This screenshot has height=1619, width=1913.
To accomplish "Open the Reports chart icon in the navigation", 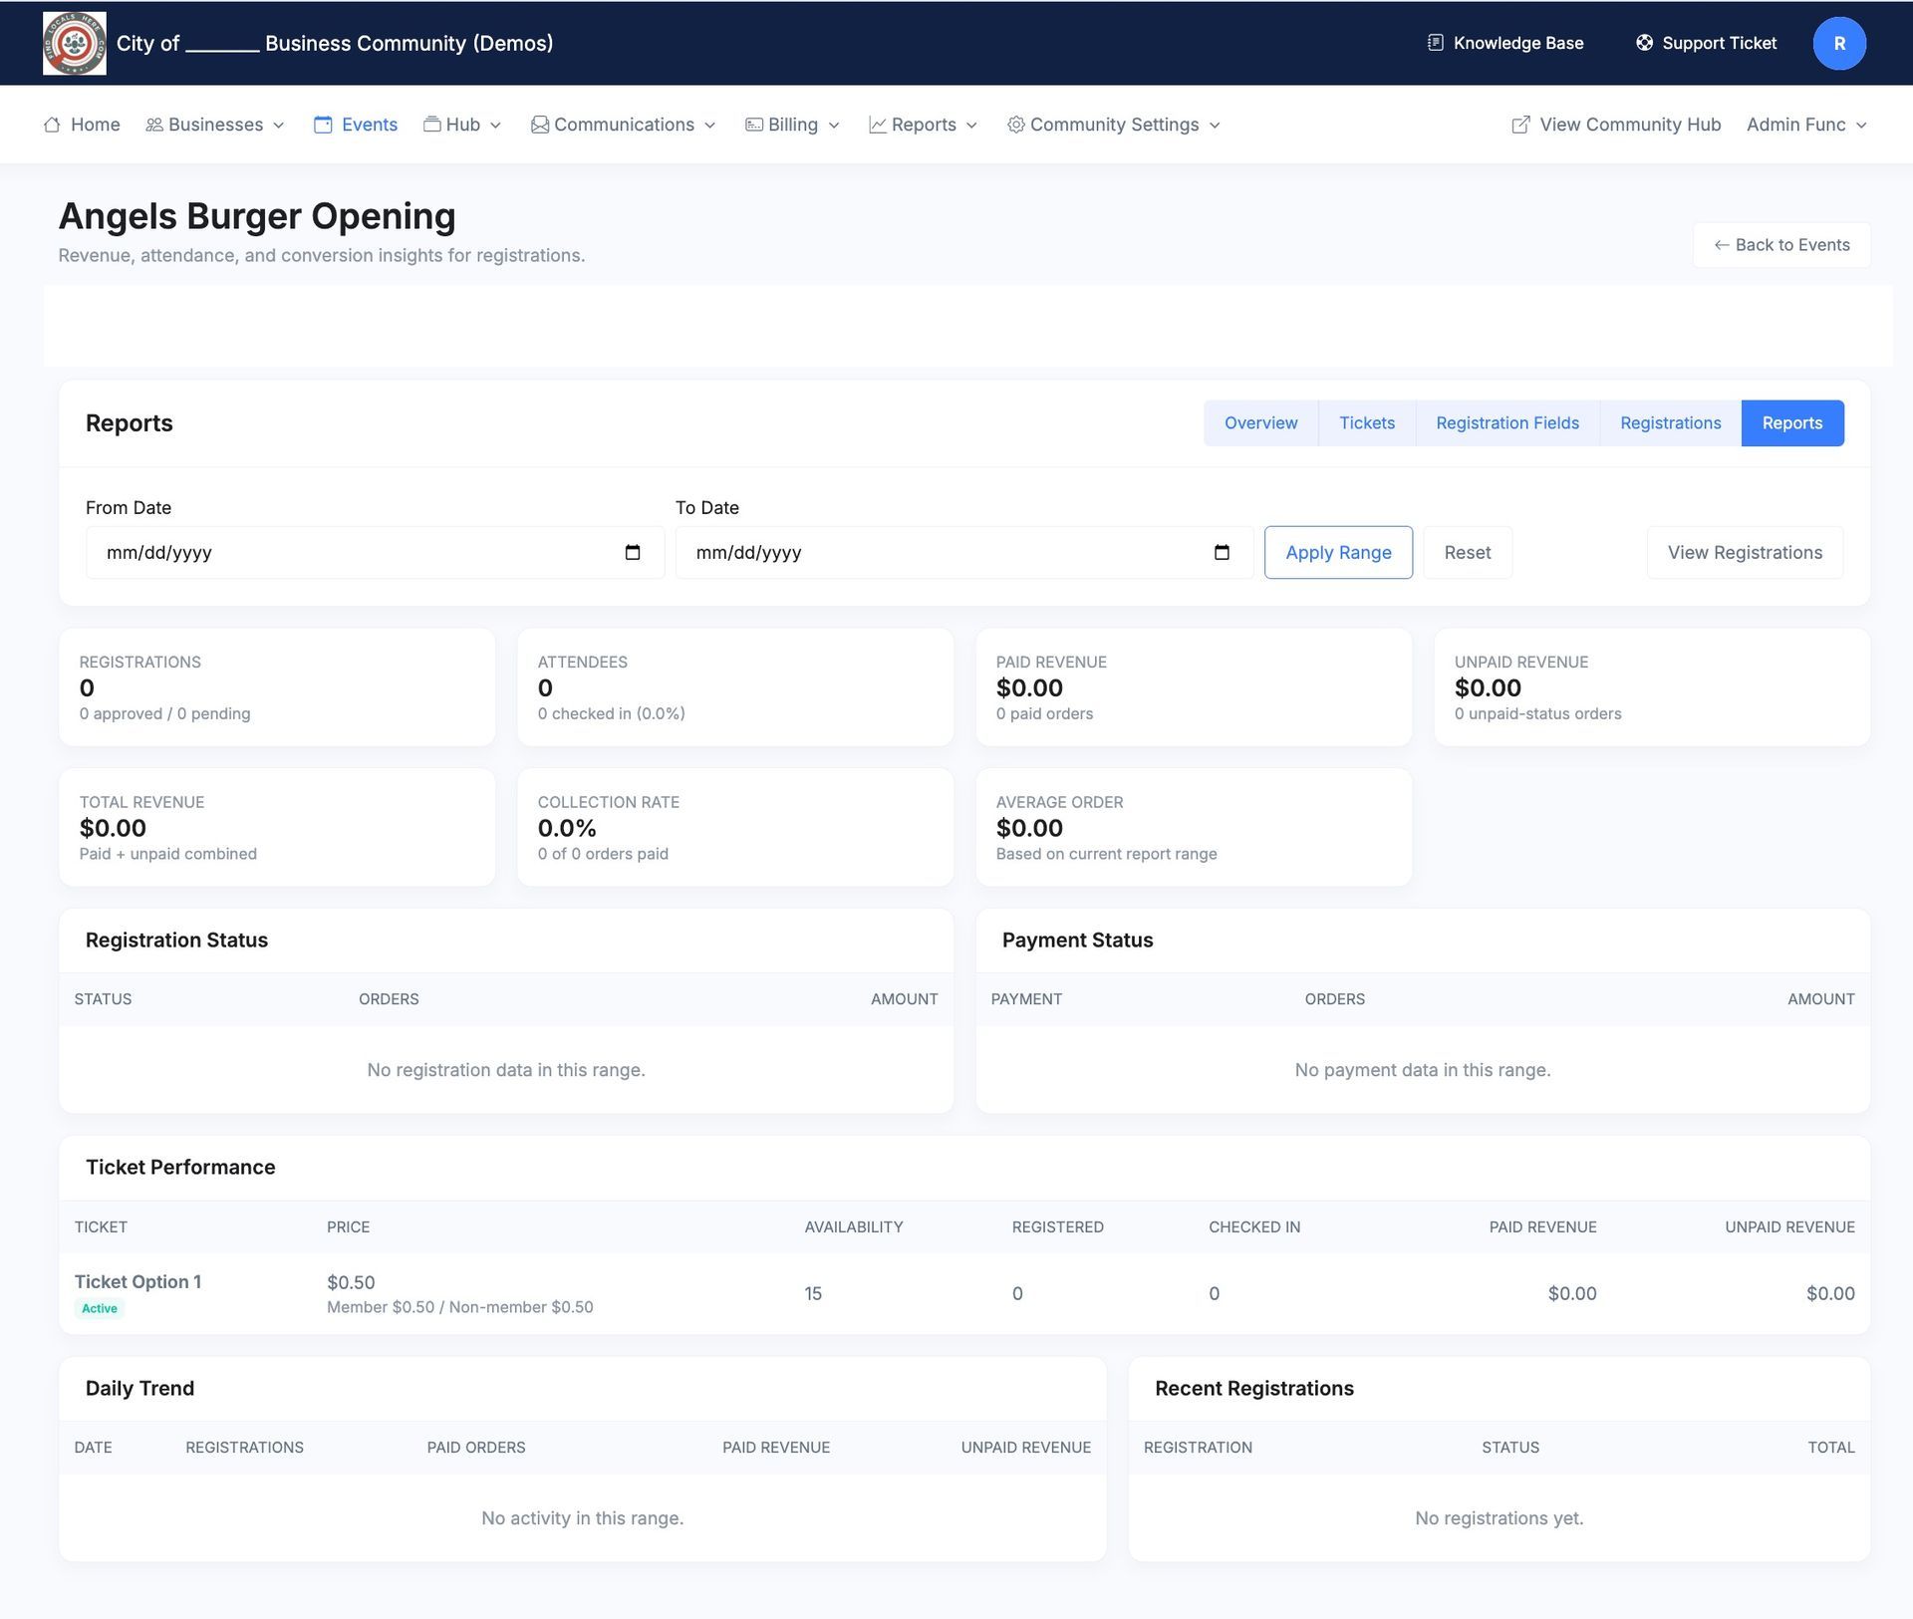I will pos(878,125).
